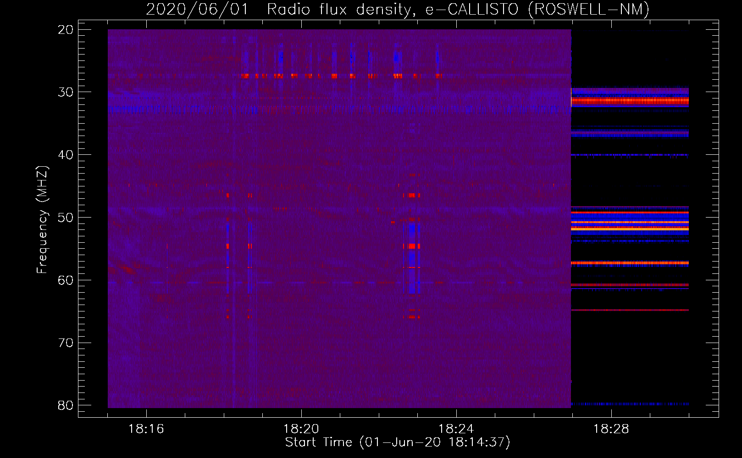Screen dimensions: 742x458
Task: Click the "Start Time (01-Jun-20 18:14:37)" axis label
Action: coord(398,442)
